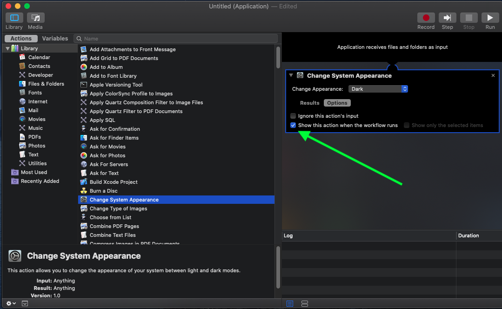
Task: Collapse the Change System Appearance action triangle
Action: [291, 75]
